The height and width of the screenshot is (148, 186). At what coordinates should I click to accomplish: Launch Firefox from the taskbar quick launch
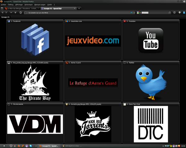point(19,146)
